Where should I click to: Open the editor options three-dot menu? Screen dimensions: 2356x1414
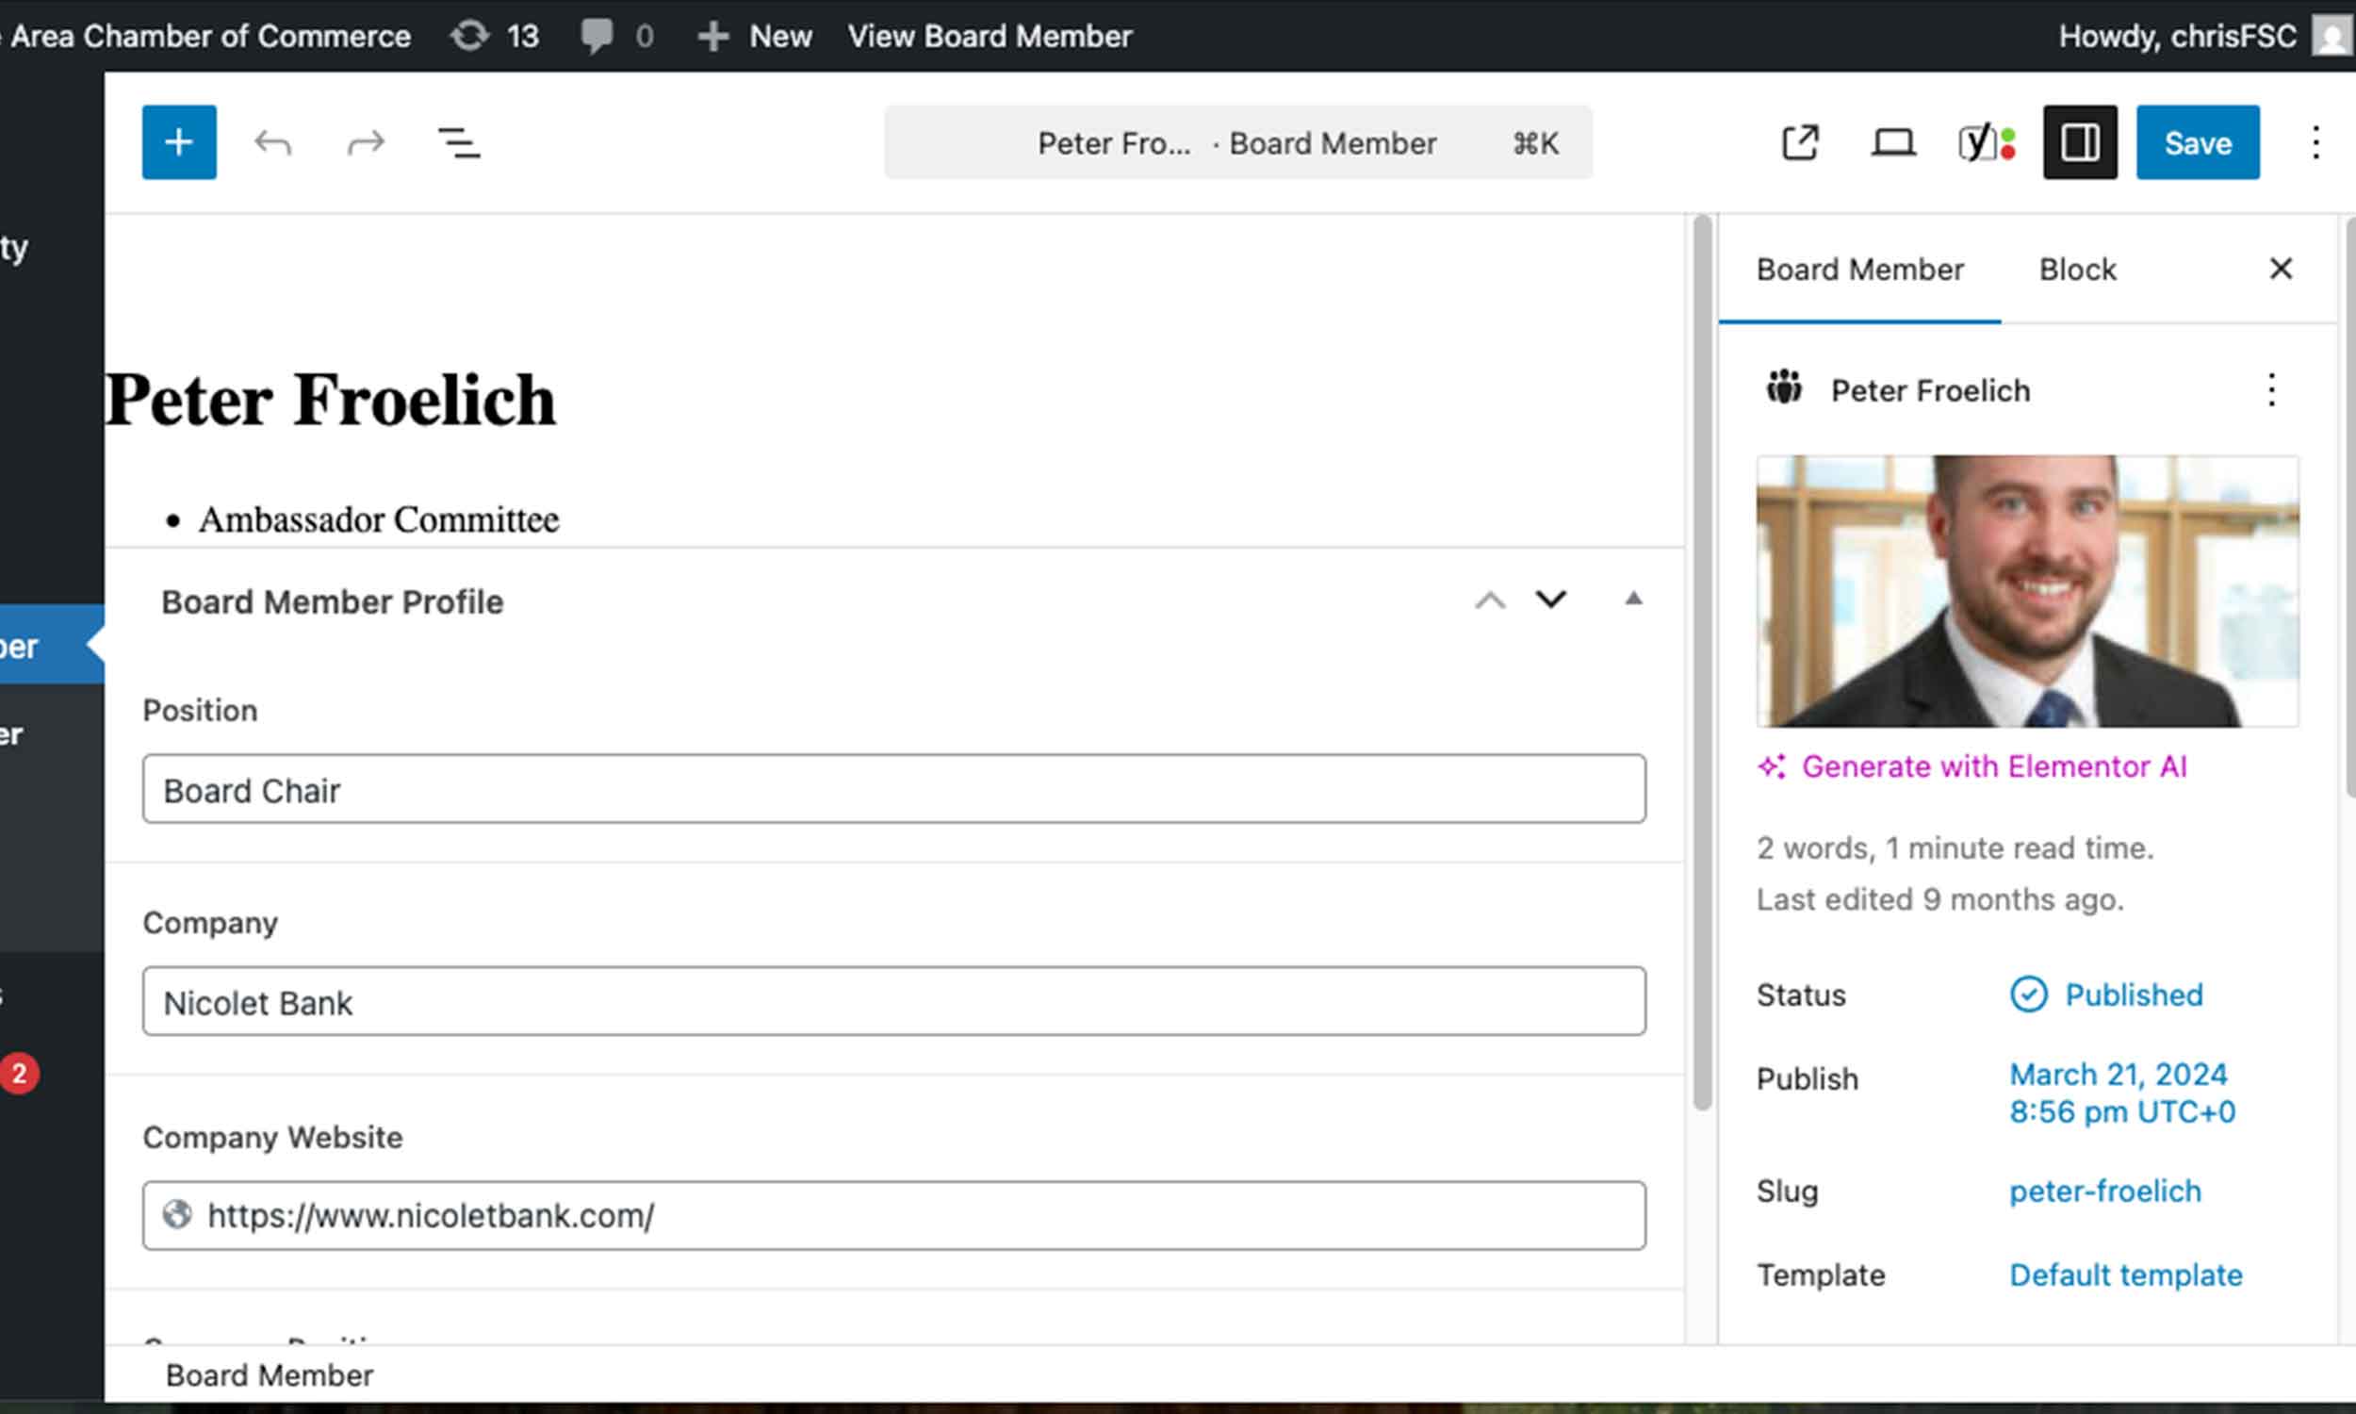2315,143
